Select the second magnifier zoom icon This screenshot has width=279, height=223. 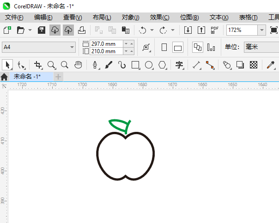(65, 65)
